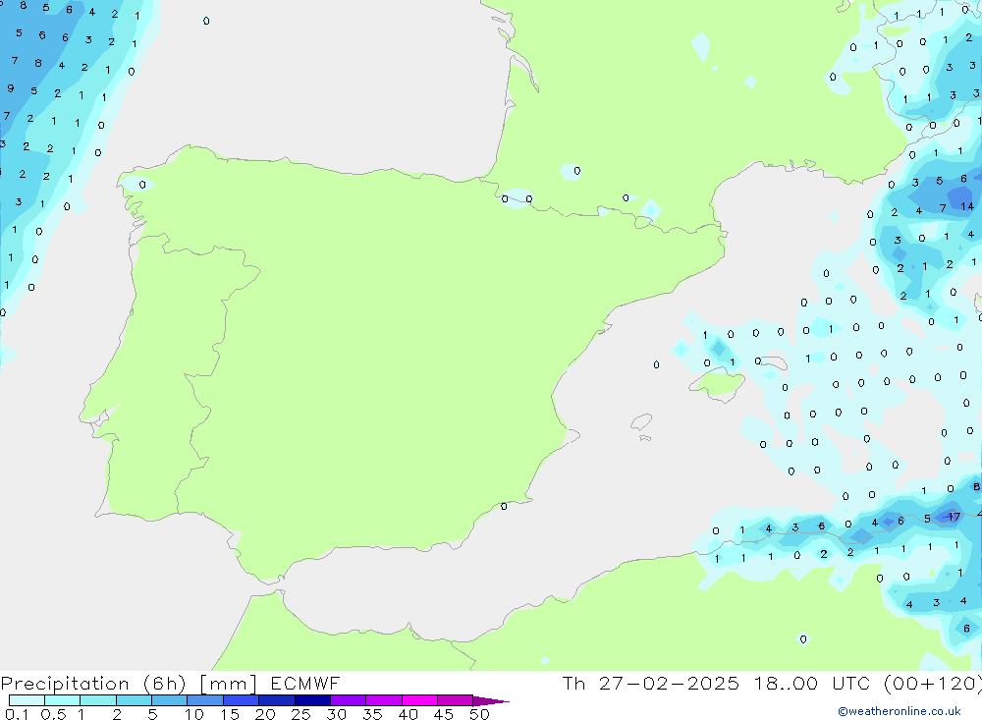The height and width of the screenshot is (720, 982).
Task: Pick the legend swatch between 2 and 5
Action: click(134, 700)
